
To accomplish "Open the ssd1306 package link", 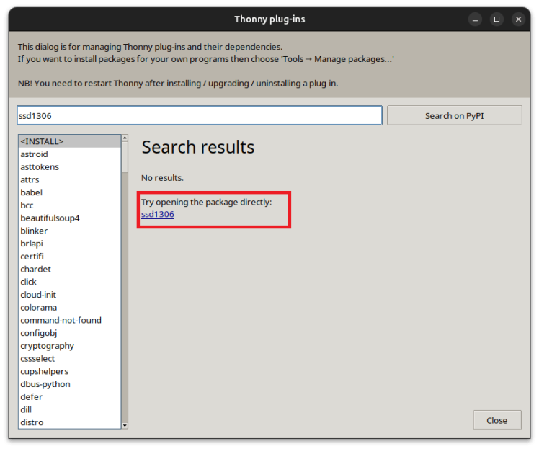I will click(x=157, y=214).
